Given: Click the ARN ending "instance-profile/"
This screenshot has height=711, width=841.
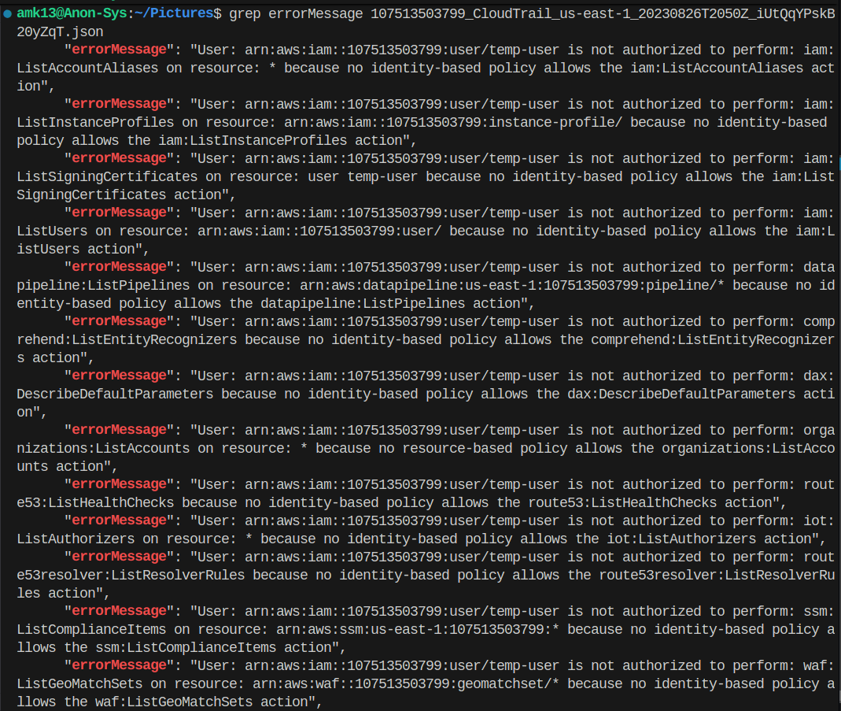Looking at the screenshot, I should pyautogui.click(x=453, y=122).
